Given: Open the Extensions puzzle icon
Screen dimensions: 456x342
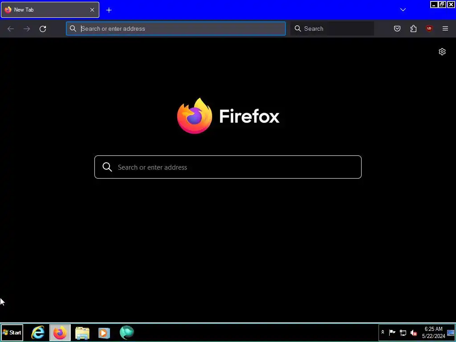Looking at the screenshot, I should point(413,28).
